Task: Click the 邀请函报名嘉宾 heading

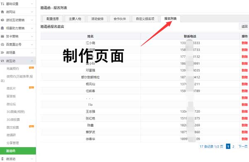Action: coord(52,27)
